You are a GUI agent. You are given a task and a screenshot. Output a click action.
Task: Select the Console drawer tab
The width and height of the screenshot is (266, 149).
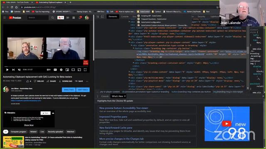click(105, 96)
